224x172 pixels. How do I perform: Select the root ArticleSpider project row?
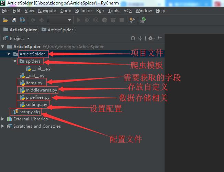(82, 47)
